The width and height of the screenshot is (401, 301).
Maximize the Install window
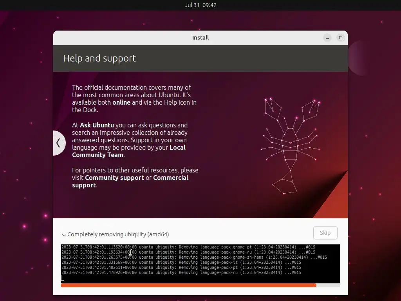(341, 38)
